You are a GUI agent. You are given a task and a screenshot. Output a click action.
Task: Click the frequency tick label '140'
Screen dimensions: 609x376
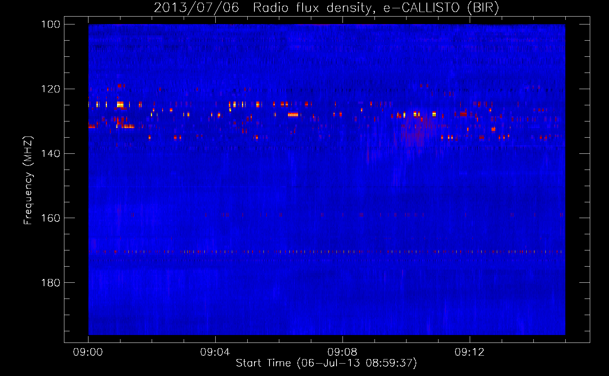coord(51,153)
